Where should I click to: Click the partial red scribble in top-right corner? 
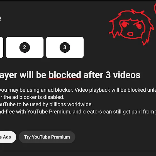[x=155, y=8]
